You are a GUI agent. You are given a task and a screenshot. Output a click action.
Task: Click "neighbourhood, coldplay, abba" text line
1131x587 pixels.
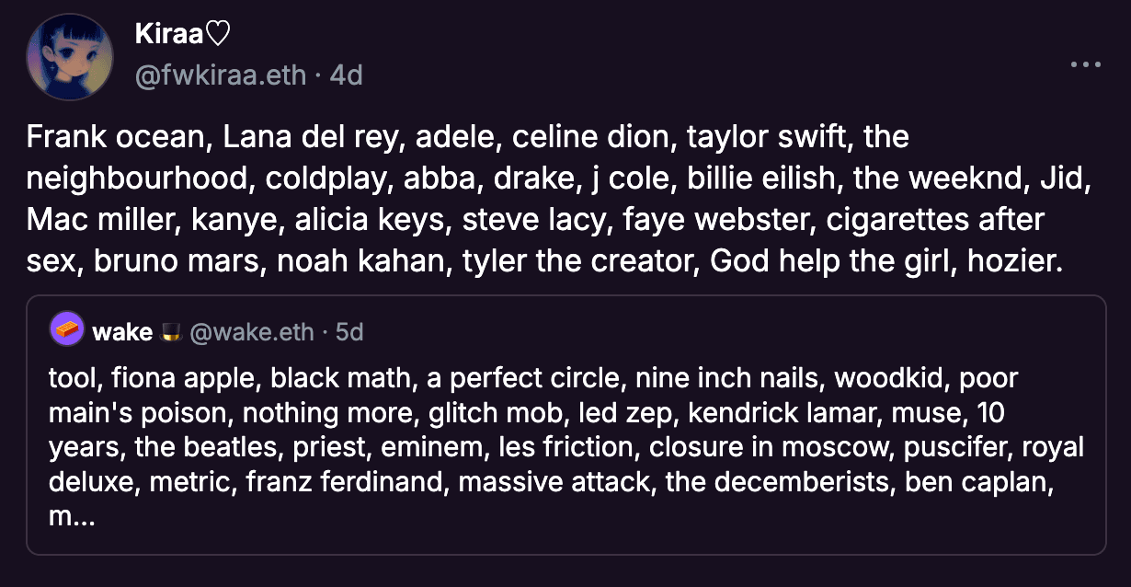559,179
